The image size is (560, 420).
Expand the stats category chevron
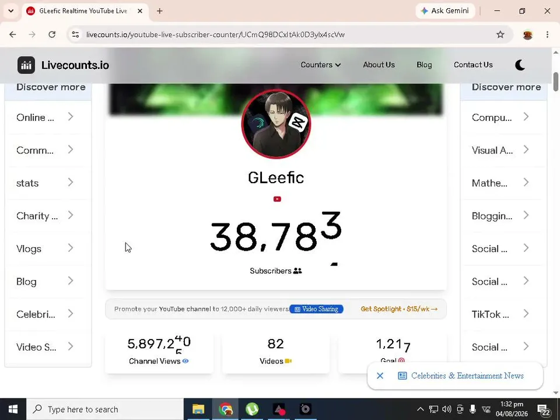pos(71,183)
